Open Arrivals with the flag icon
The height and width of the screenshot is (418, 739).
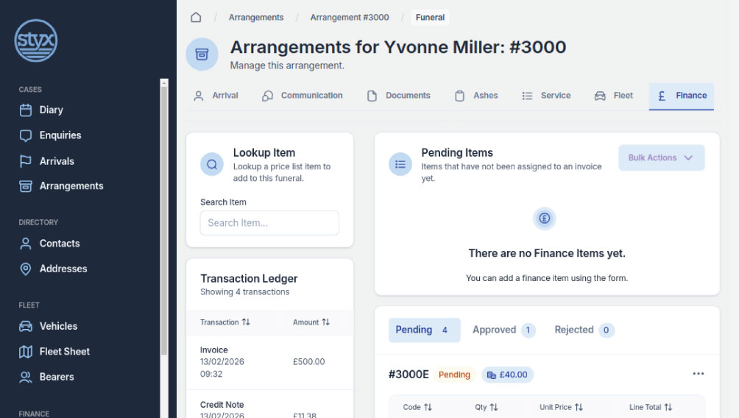click(x=56, y=161)
